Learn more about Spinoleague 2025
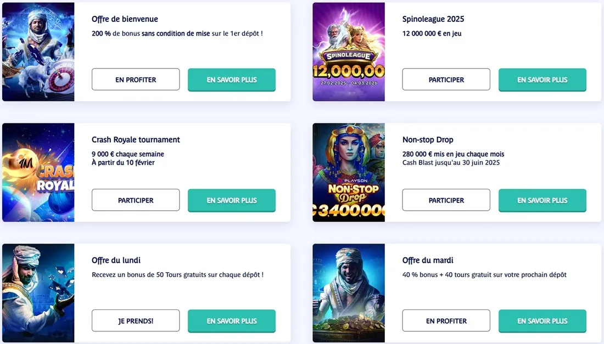Image resolution: width=604 pixels, height=344 pixels. pyautogui.click(x=542, y=80)
